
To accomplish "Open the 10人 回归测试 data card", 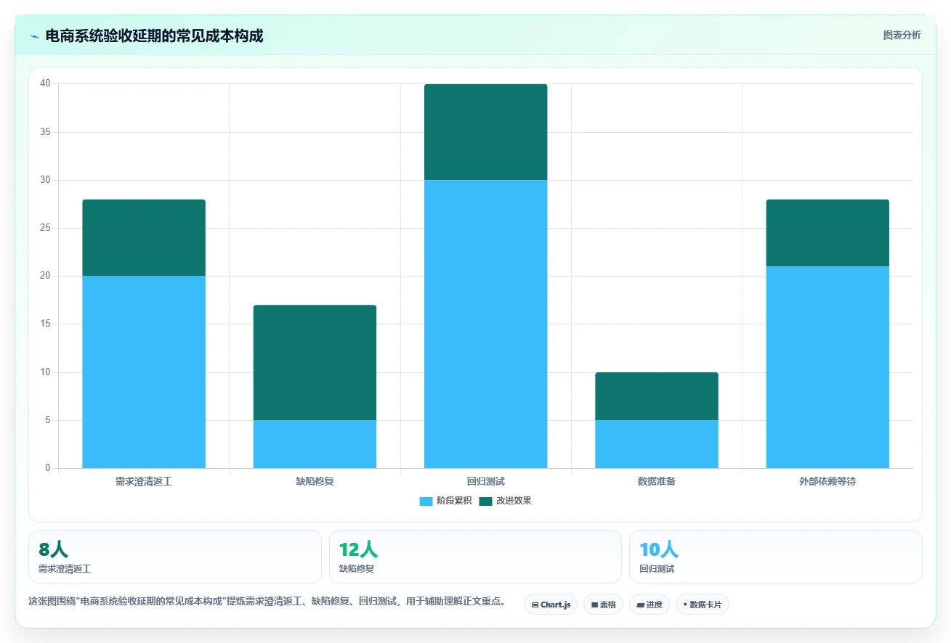I will (776, 557).
